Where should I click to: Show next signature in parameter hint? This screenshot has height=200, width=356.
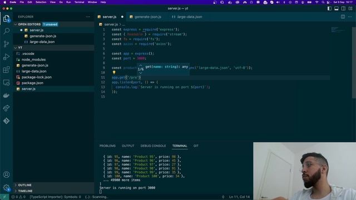pyautogui.click(x=141, y=73)
